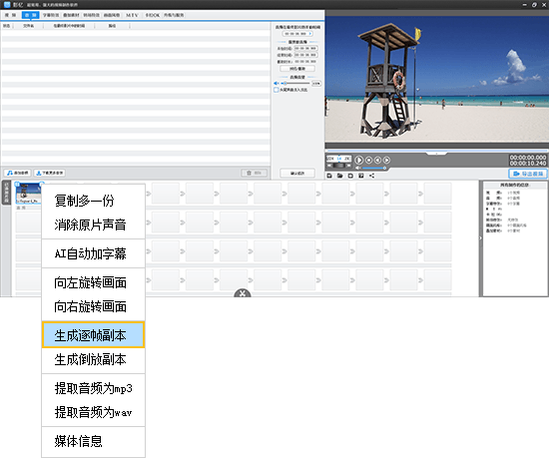Select 生成逐帧副本 highlighted menu item
Viewport: 549px width, 458px height.
[x=93, y=335]
